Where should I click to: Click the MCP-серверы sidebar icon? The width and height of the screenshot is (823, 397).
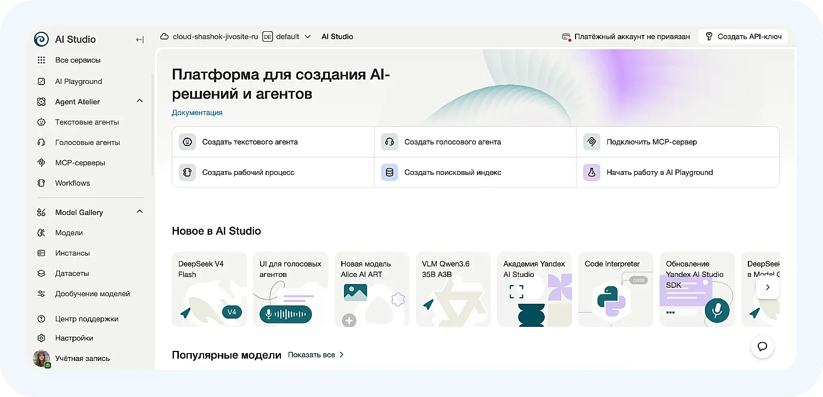pos(41,162)
